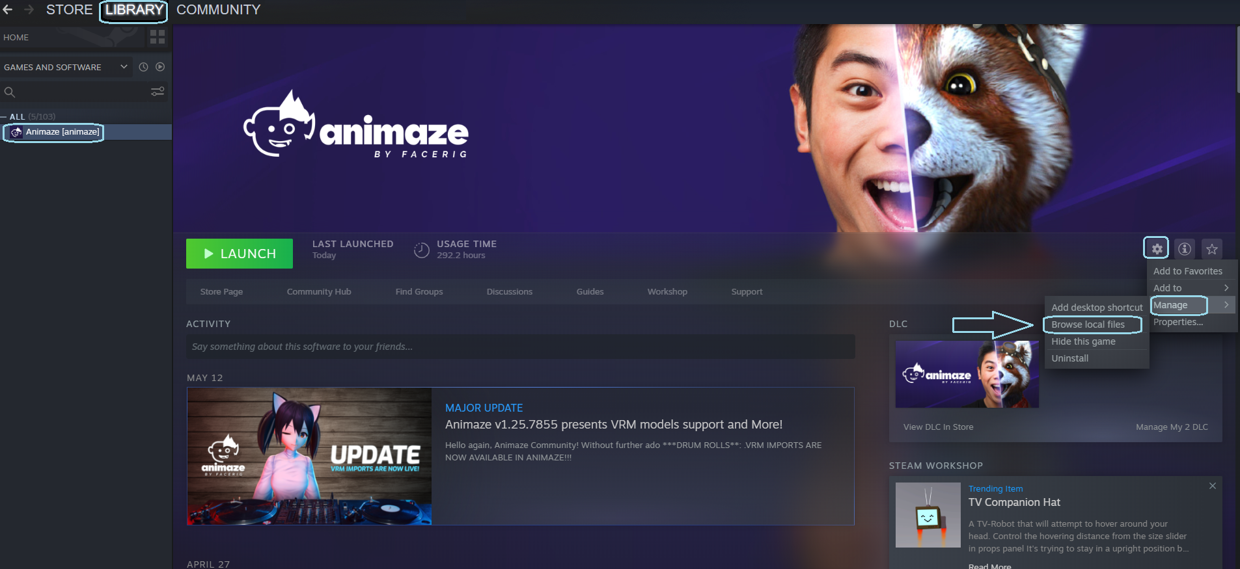Screen dimensions: 1240x569
Task: Go to library HOME
Action: click(x=16, y=37)
